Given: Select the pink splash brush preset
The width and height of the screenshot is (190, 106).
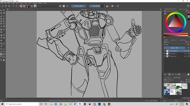Looking at the screenshot, I should pos(173,92).
